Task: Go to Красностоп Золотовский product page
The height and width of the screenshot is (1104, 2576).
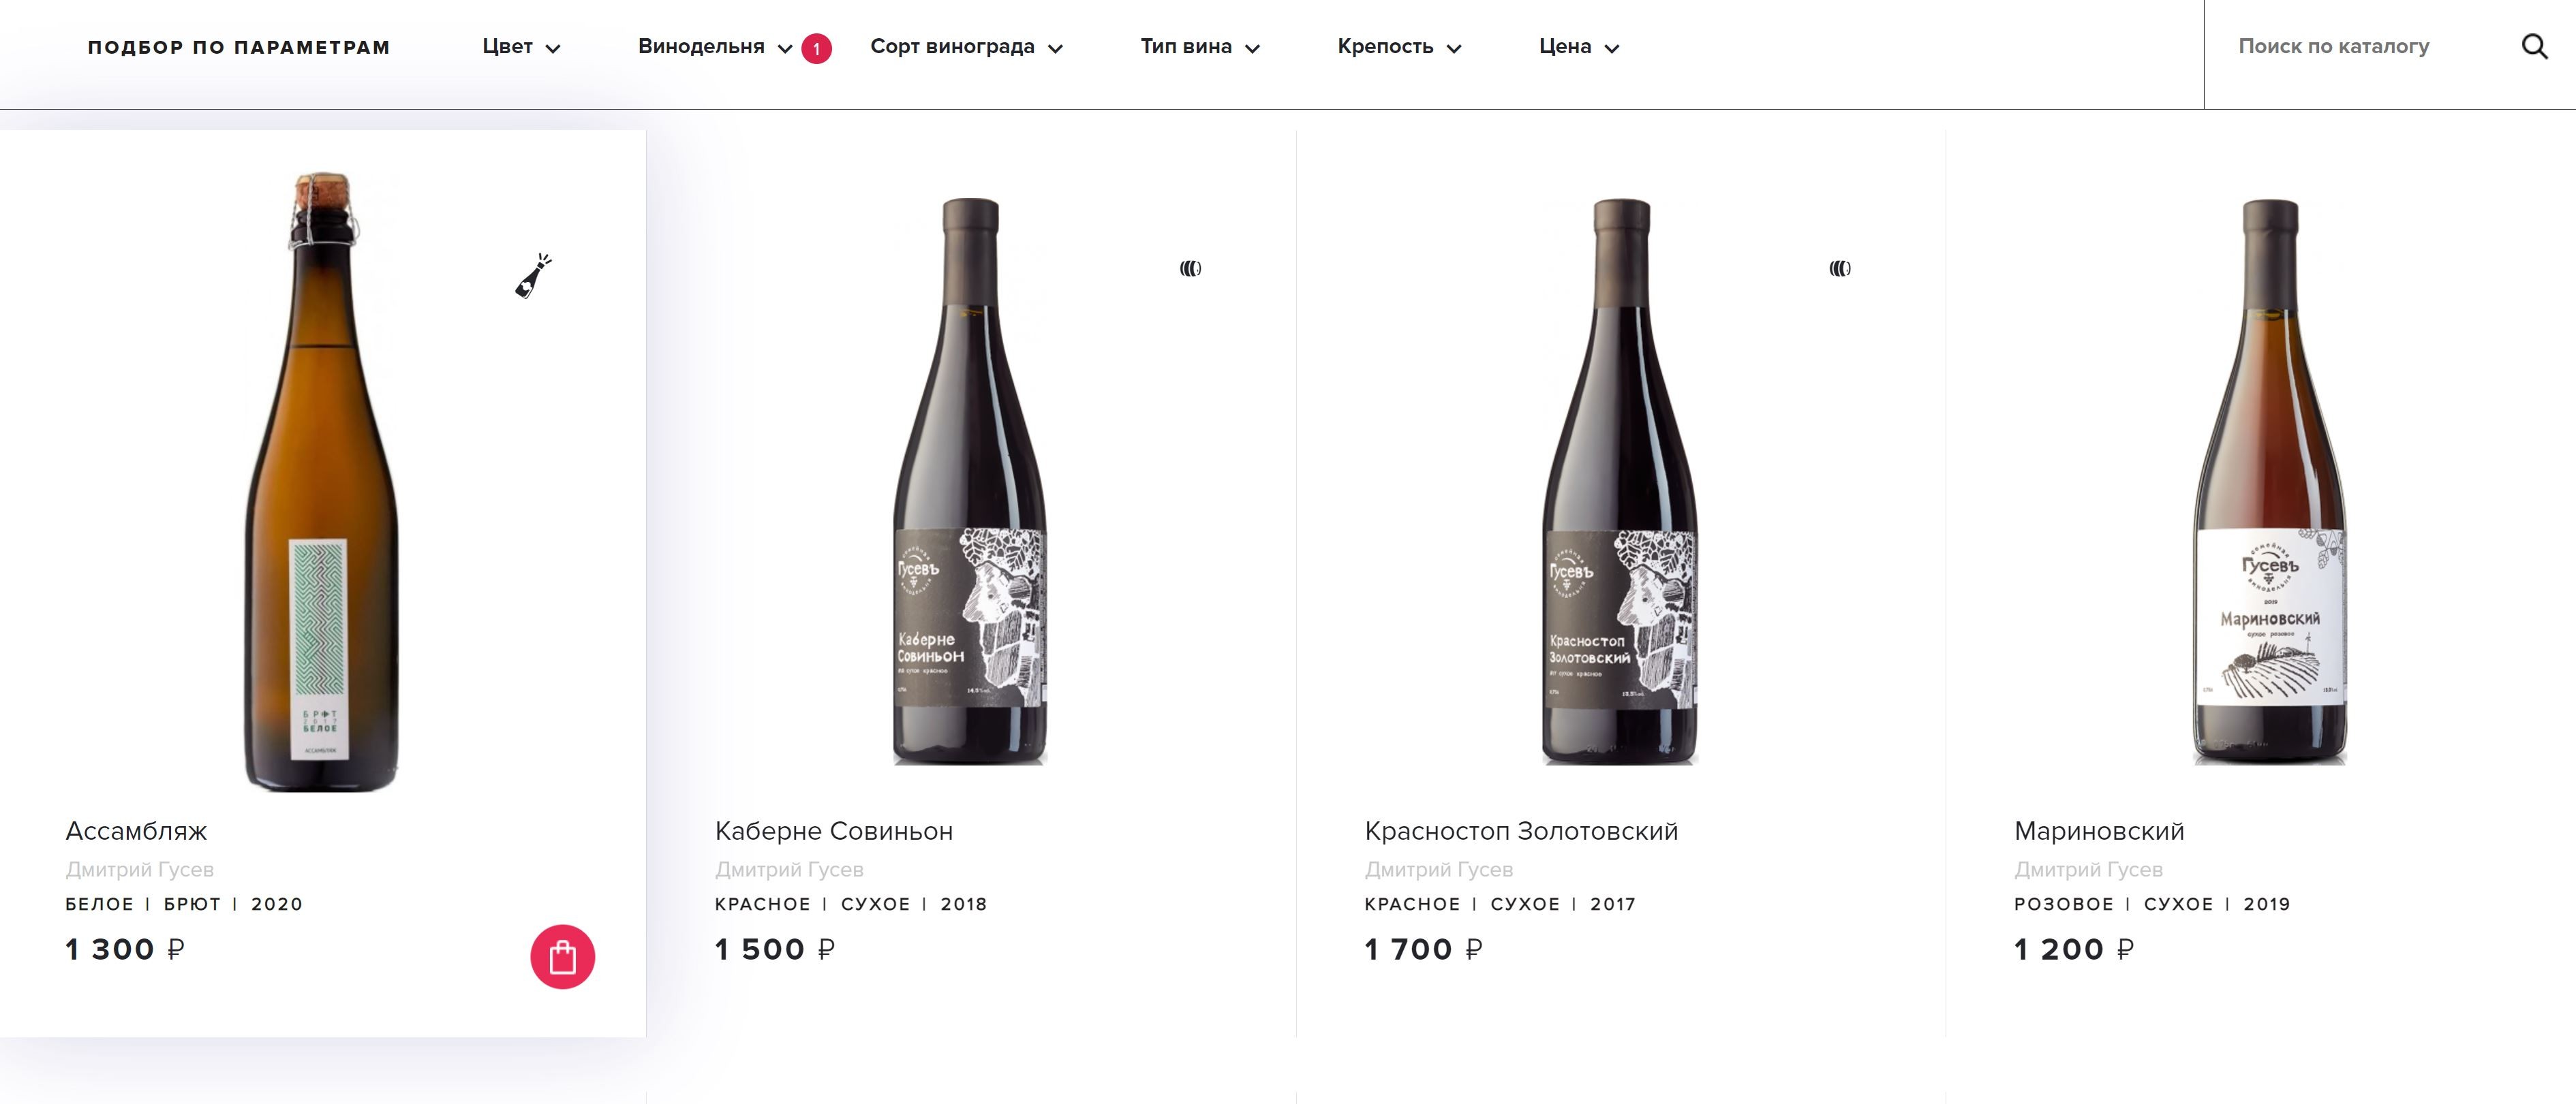Action: [x=1521, y=832]
